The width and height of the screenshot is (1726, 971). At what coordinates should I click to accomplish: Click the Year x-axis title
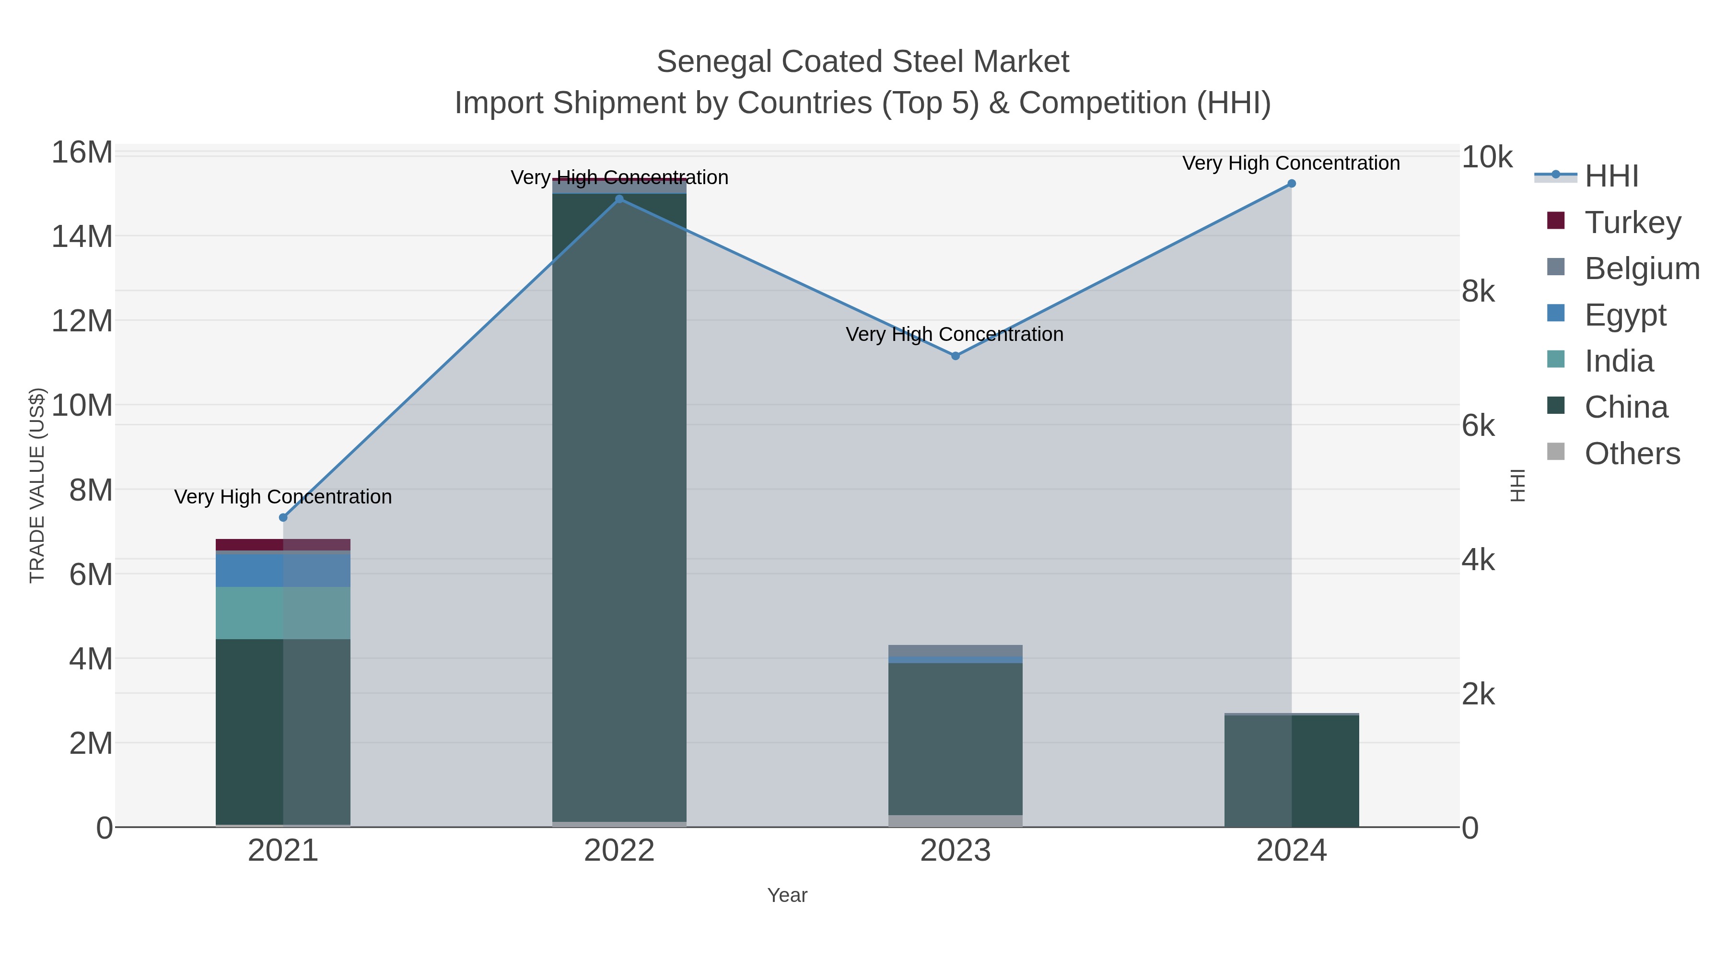coord(787,895)
